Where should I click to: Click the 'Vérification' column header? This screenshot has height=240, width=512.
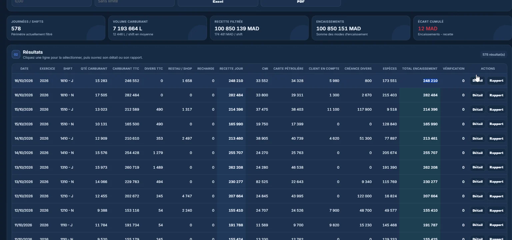(x=454, y=69)
